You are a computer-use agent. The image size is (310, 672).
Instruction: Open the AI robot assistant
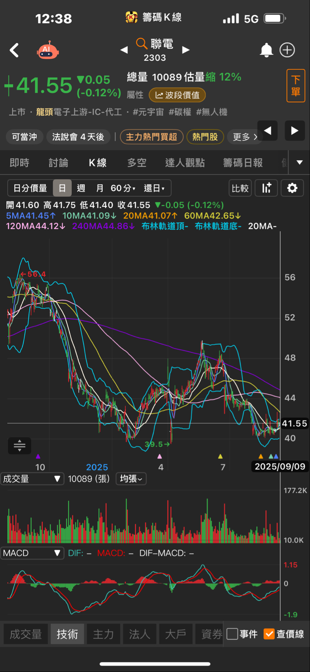48,51
